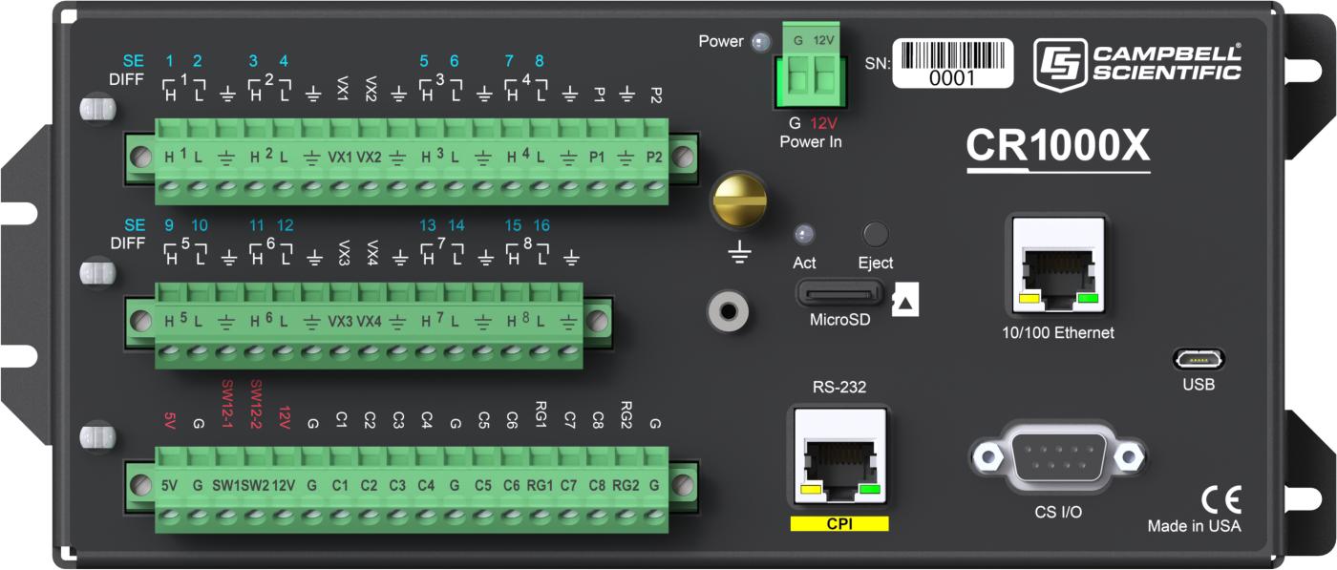1337x570 pixels.
Task: Click the yellow LED on the RS-232 port
Action: point(812,490)
